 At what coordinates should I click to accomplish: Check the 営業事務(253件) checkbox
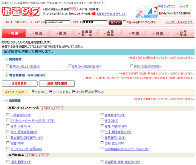(102, 115)
